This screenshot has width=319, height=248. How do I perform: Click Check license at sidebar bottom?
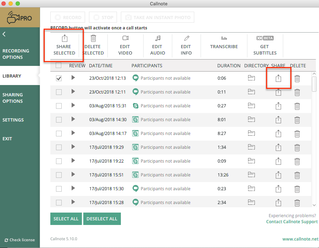pos(20,240)
